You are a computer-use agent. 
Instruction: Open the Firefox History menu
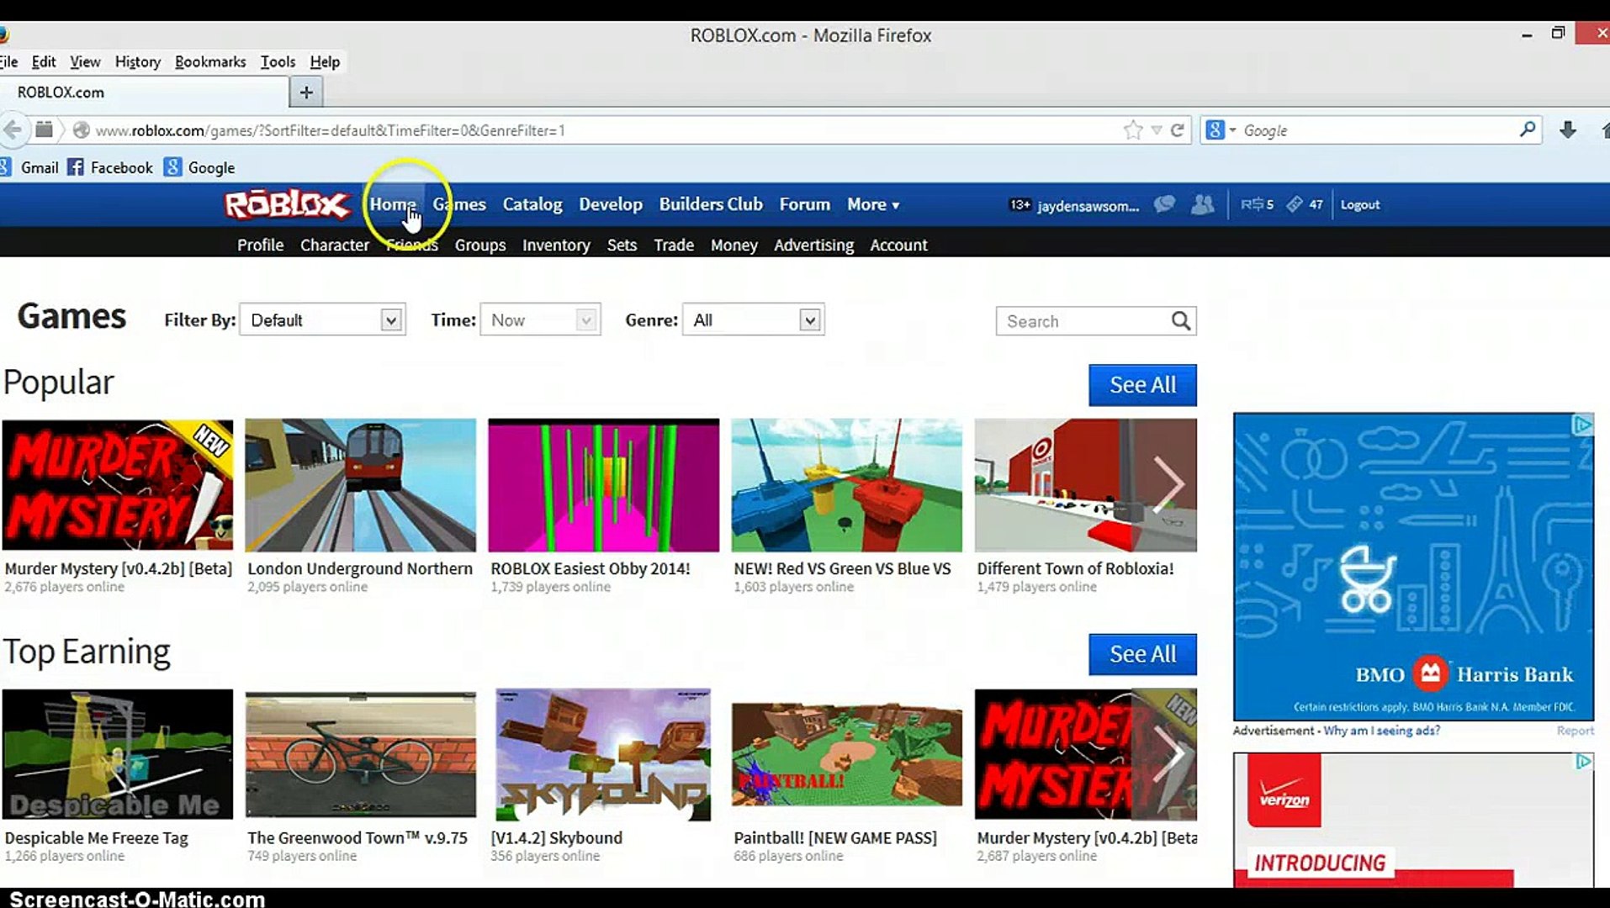138,61
